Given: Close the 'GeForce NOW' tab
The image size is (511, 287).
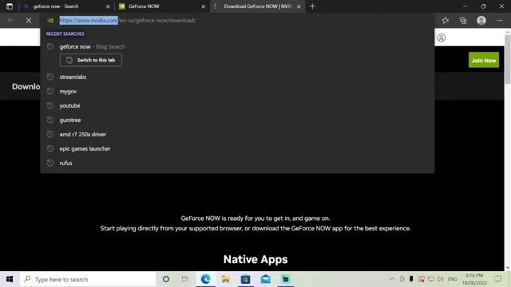Looking at the screenshot, I should [204, 6].
